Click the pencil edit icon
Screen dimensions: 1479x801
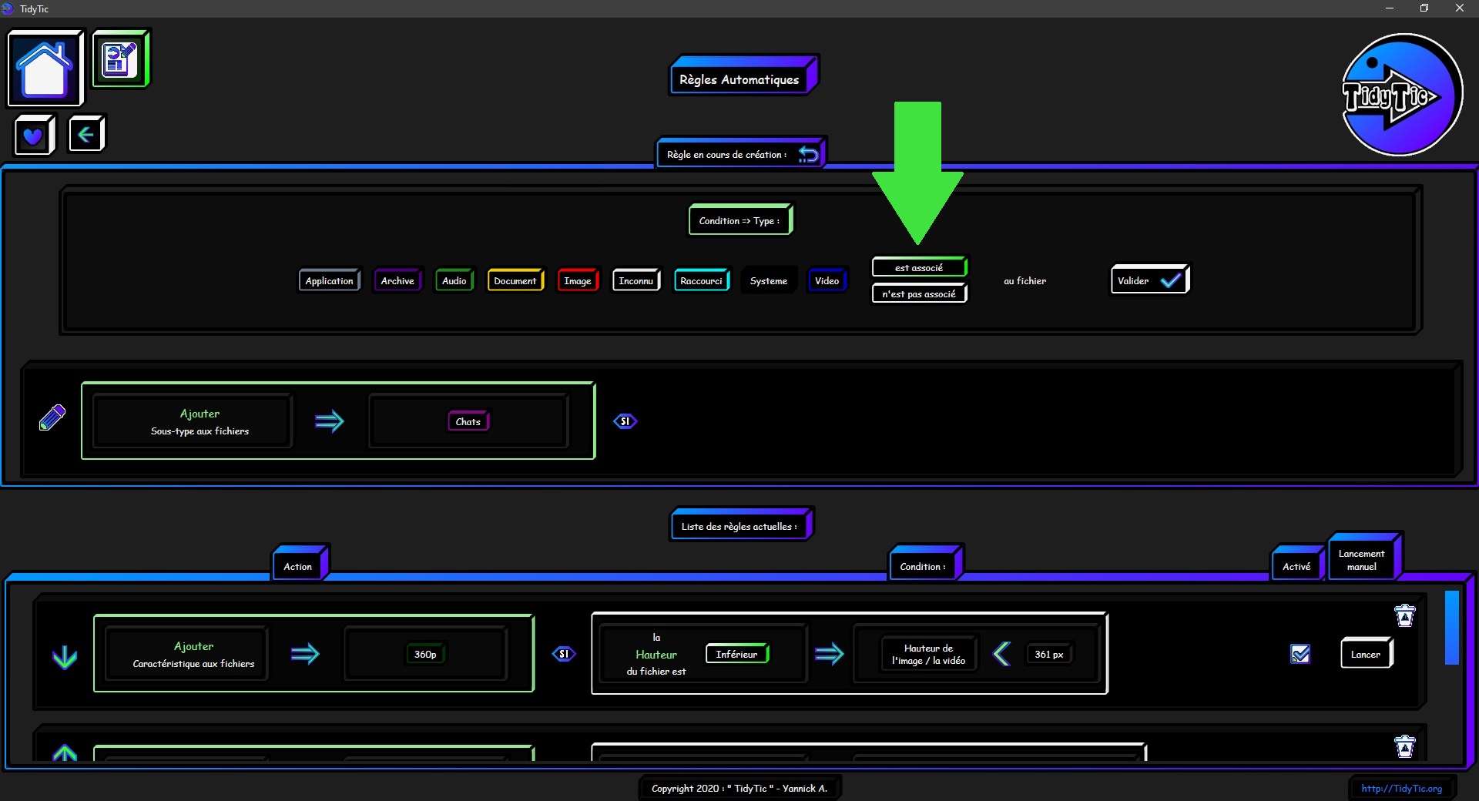tap(52, 417)
